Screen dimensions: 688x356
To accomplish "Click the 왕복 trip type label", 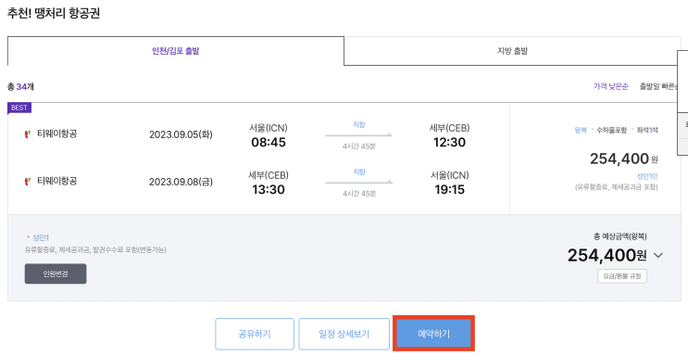I will pos(581,130).
